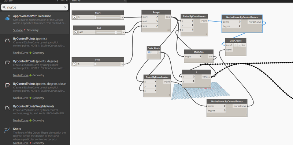Expand the Step slider settings chevron
Viewport: 293px width, 145px height.
(75, 64)
